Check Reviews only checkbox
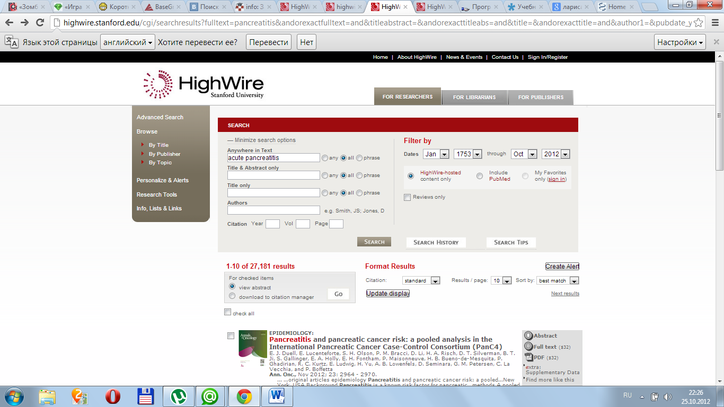 point(407,197)
